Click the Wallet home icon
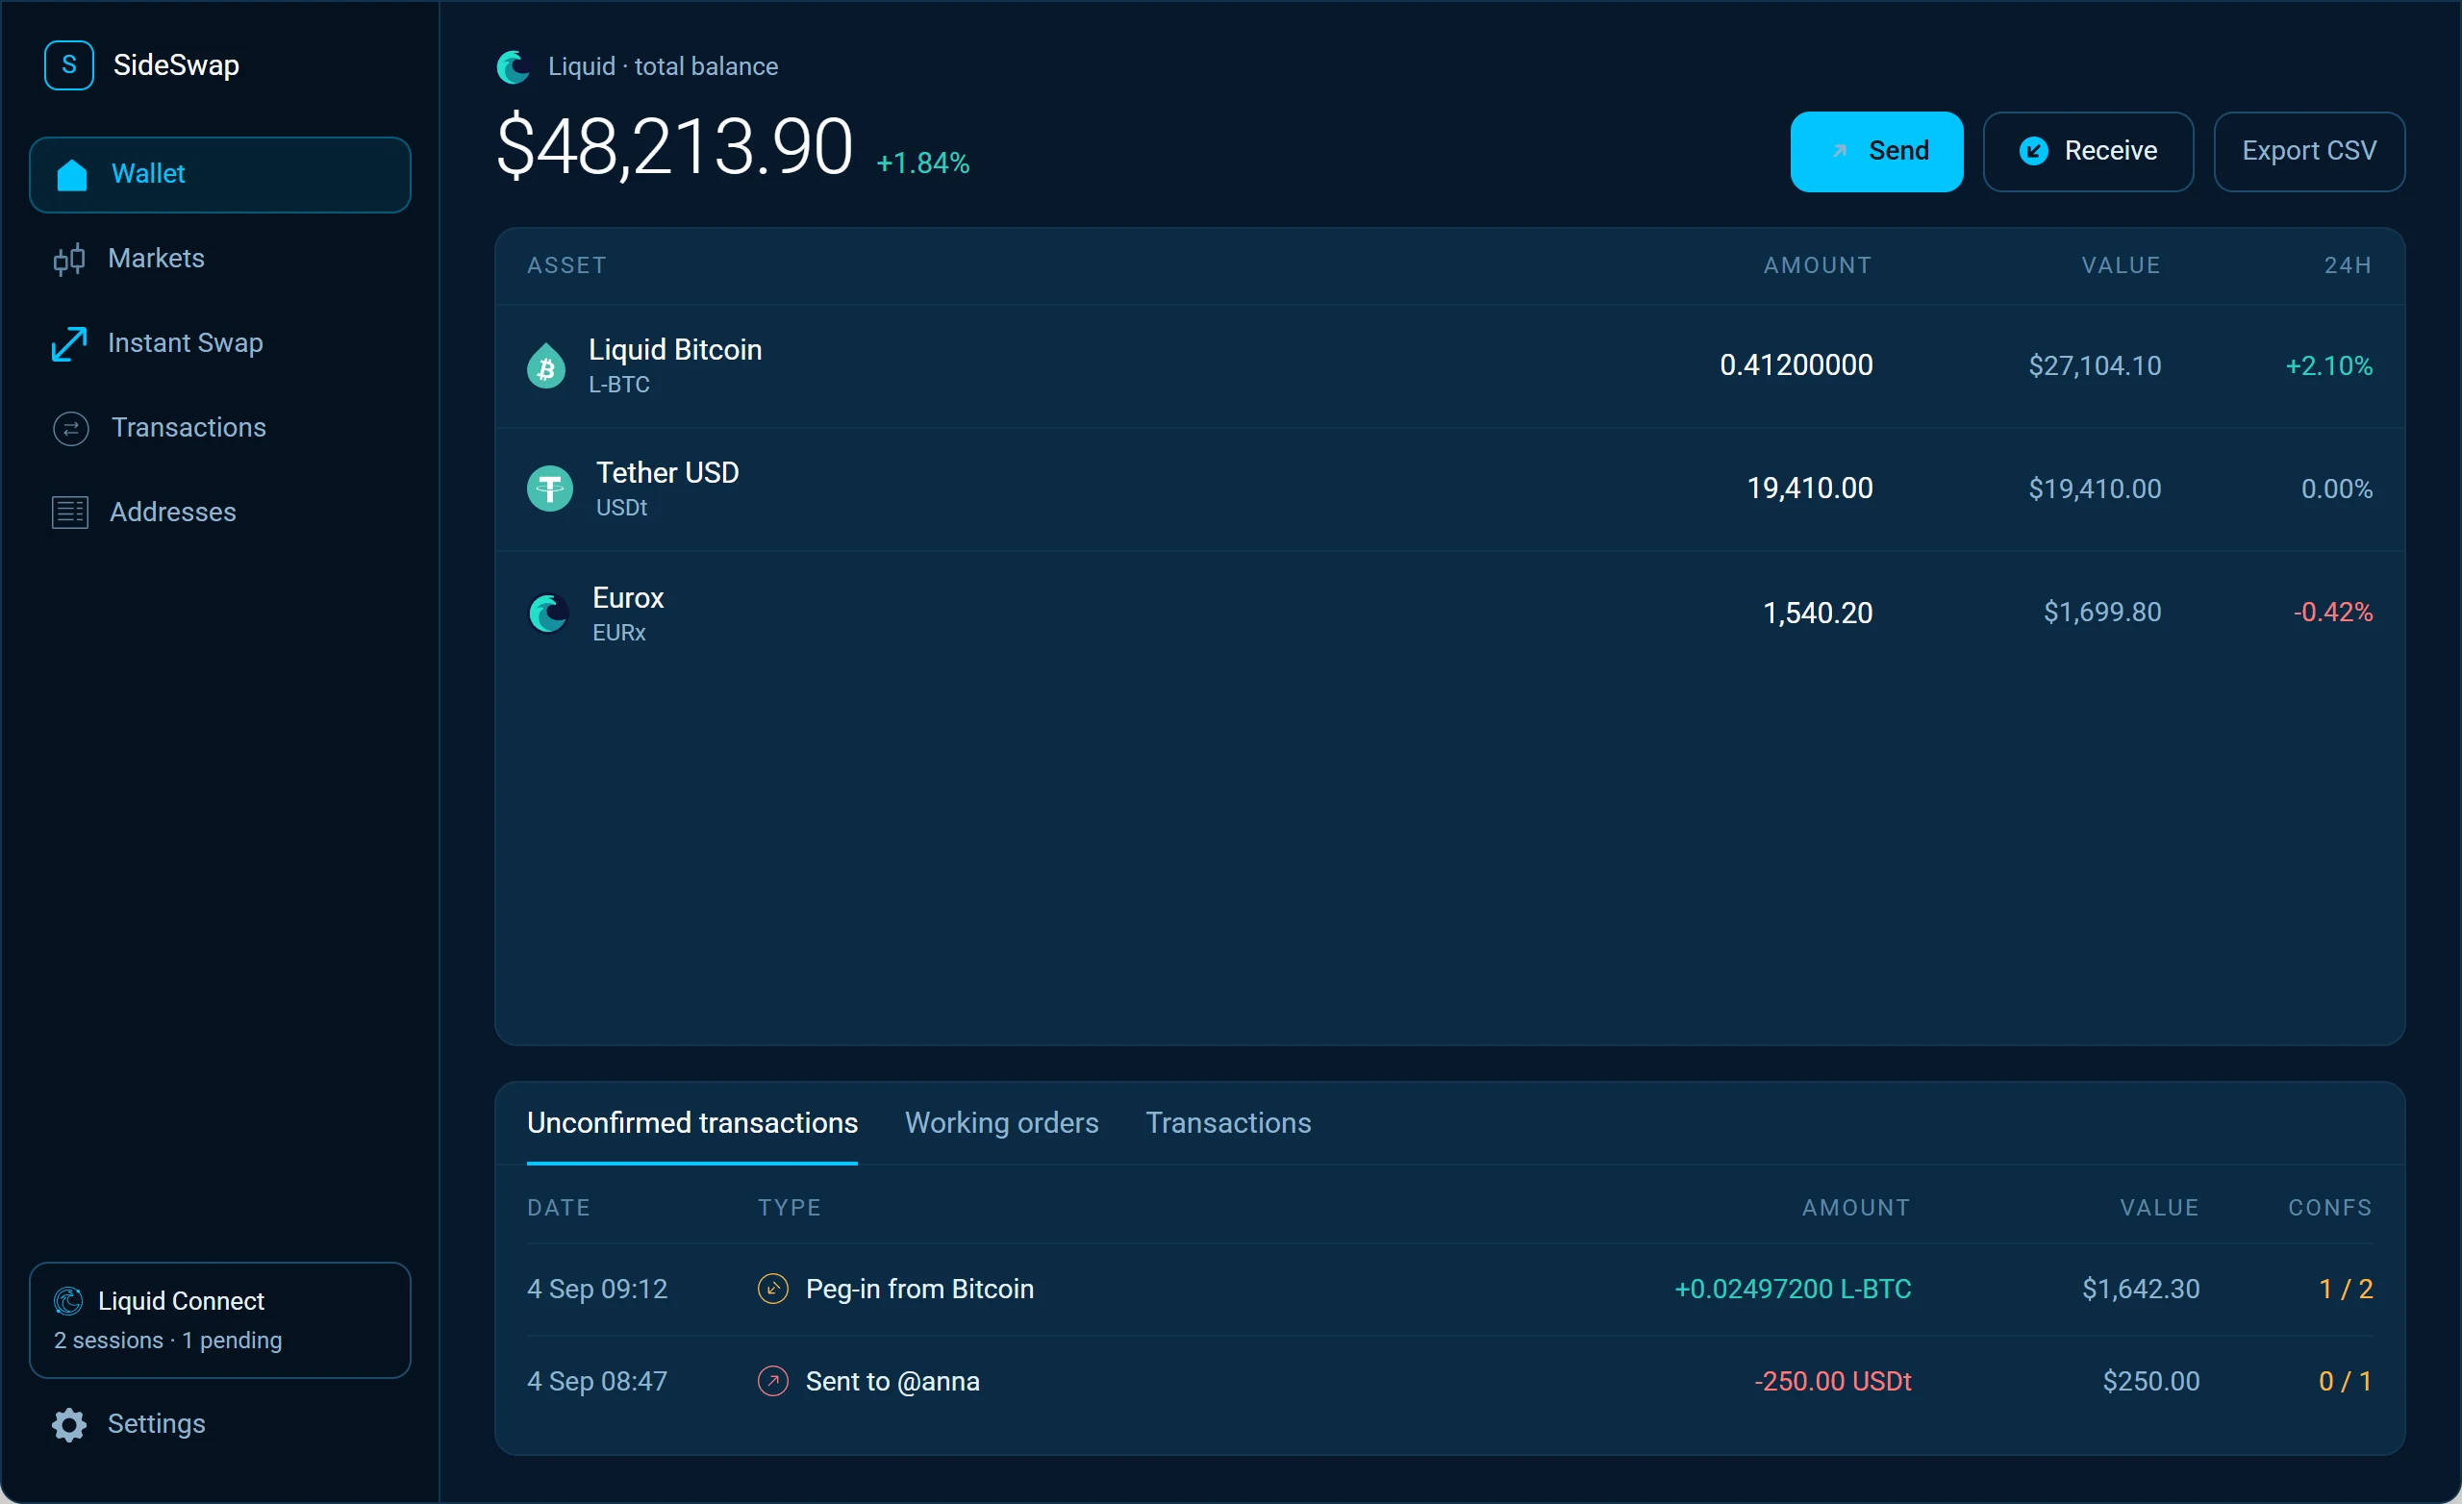 click(72, 174)
